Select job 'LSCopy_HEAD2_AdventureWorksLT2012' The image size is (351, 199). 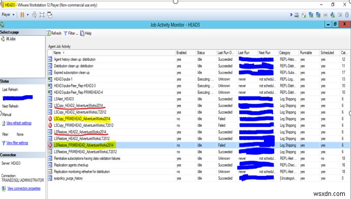80,112
